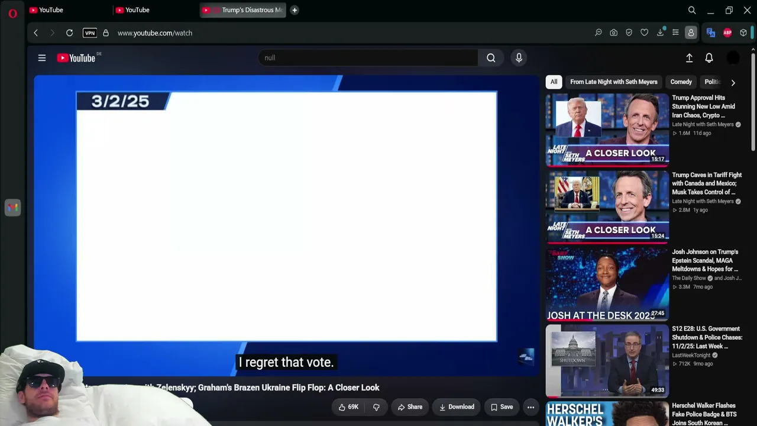This screenshot has height=426, width=757.
Task: Open the tab search magnifier in the title bar
Action: tap(692, 10)
